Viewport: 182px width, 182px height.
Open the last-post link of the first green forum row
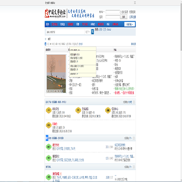pos(120,145)
